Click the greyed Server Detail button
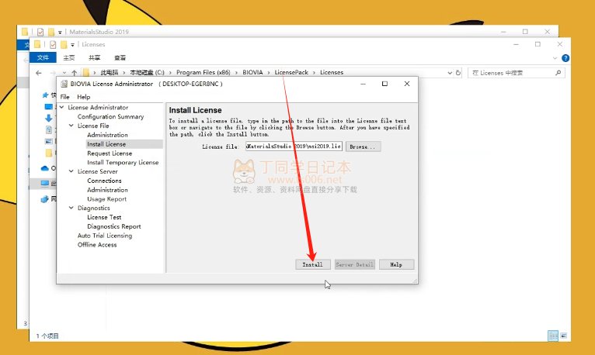595x355 pixels. pyautogui.click(x=355, y=264)
